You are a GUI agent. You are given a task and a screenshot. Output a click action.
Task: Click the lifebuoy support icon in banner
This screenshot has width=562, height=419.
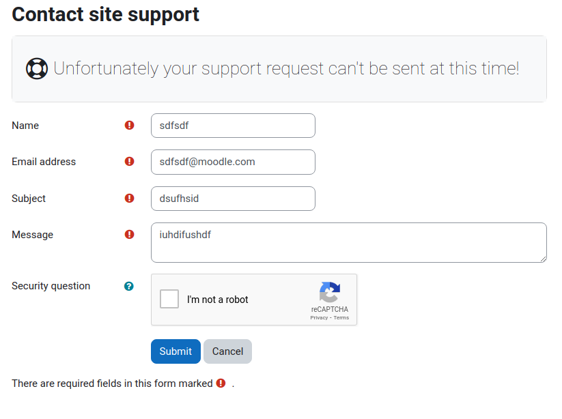(37, 68)
